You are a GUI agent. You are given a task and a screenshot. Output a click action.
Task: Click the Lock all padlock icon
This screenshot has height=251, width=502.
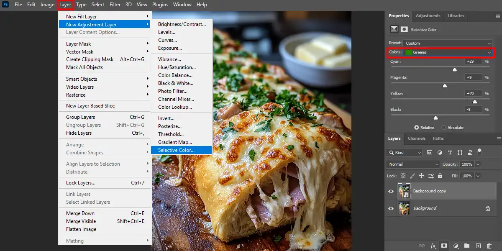coord(441,176)
